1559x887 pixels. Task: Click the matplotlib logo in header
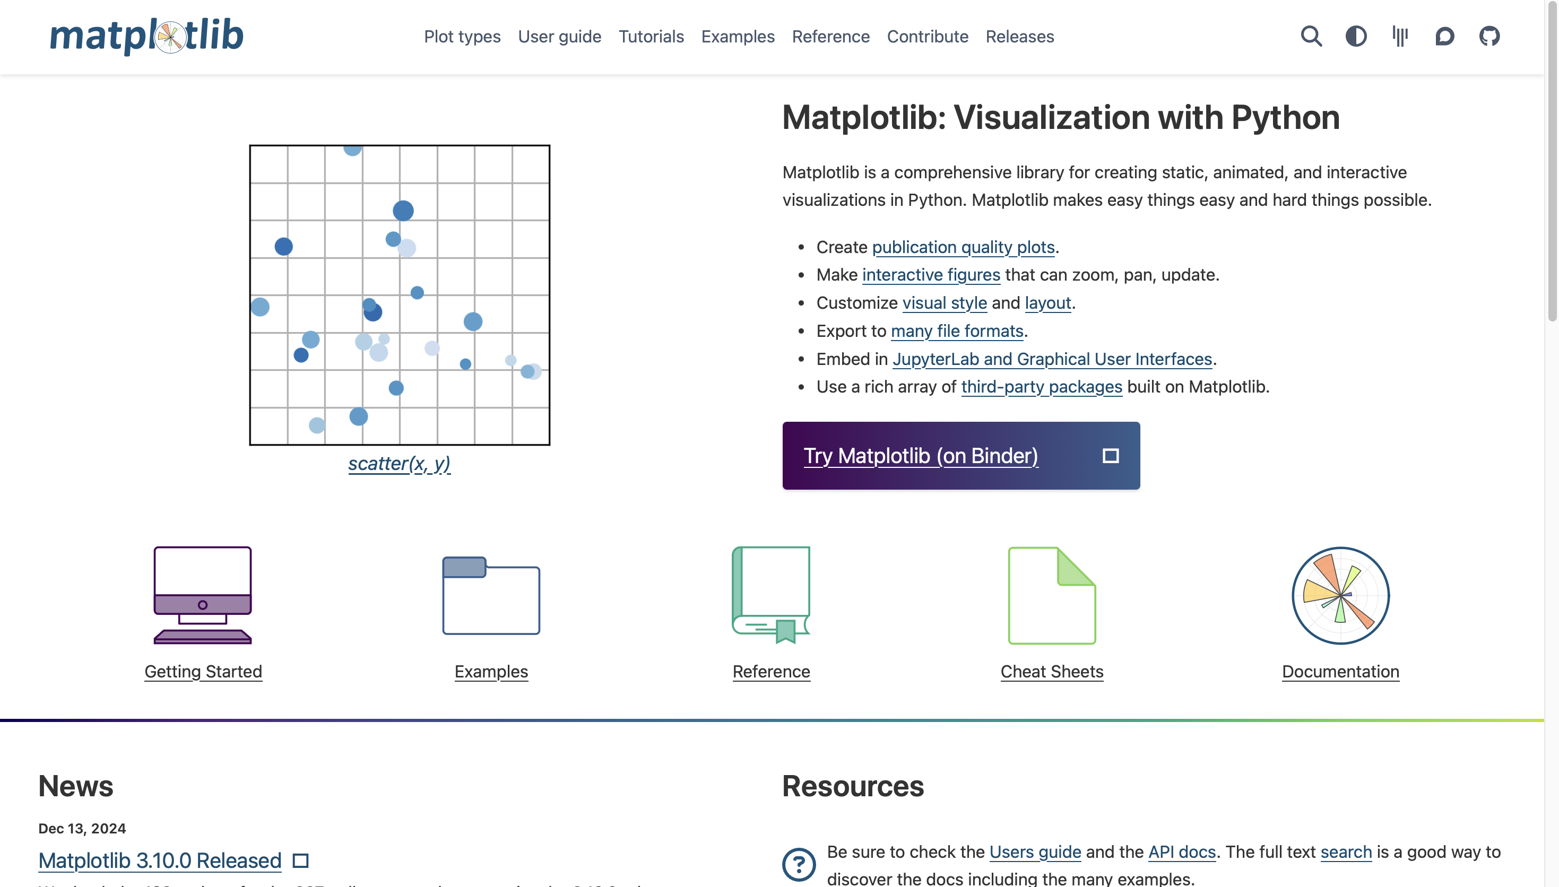[x=146, y=36]
